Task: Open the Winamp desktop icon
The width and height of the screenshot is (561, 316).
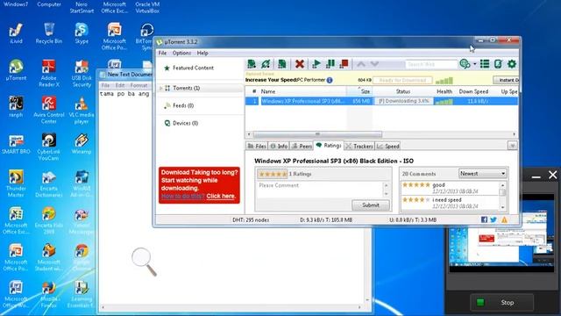Action: (82, 144)
